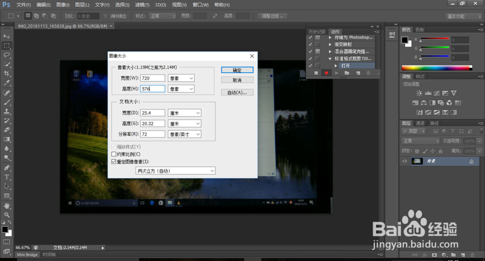Click the resolution input field
This screenshot has height=261, width=485.
pos(152,134)
